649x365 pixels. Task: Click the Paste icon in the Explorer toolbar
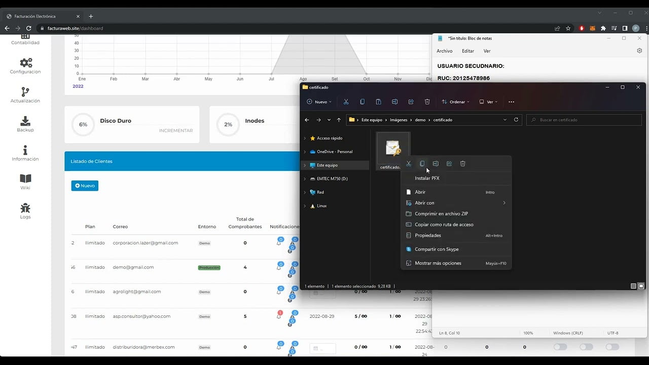tap(378, 102)
